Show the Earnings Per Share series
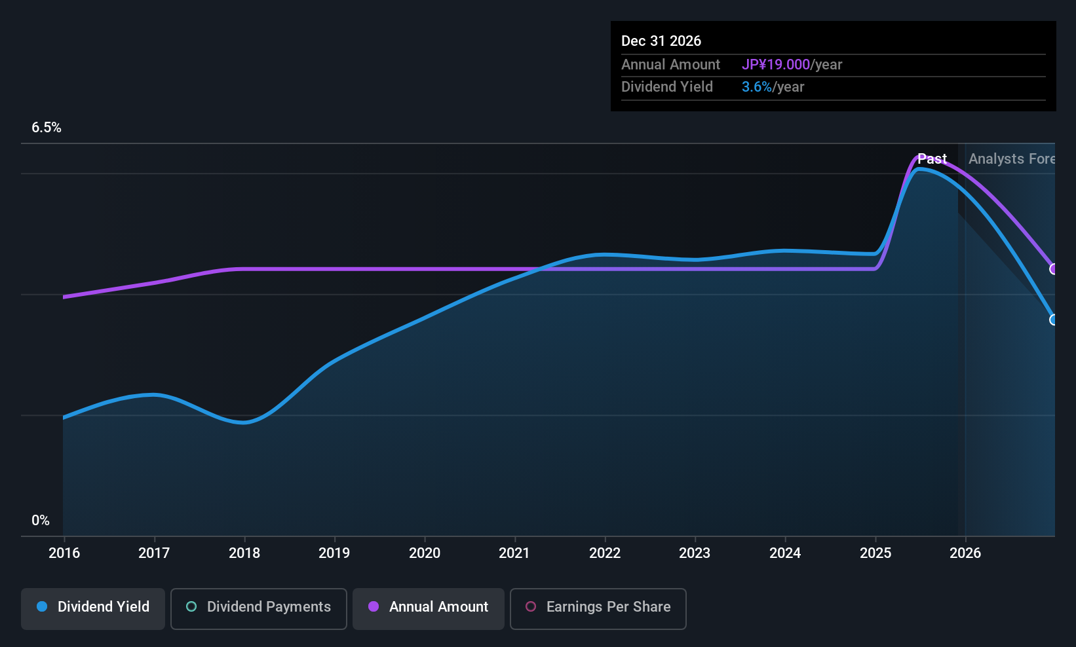1076x647 pixels. point(598,609)
